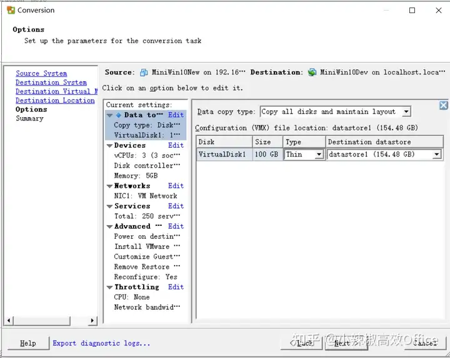Viewport: 450px width, 358px height.
Task: Select the VirtualDisk1 row cell
Action: tap(224, 155)
